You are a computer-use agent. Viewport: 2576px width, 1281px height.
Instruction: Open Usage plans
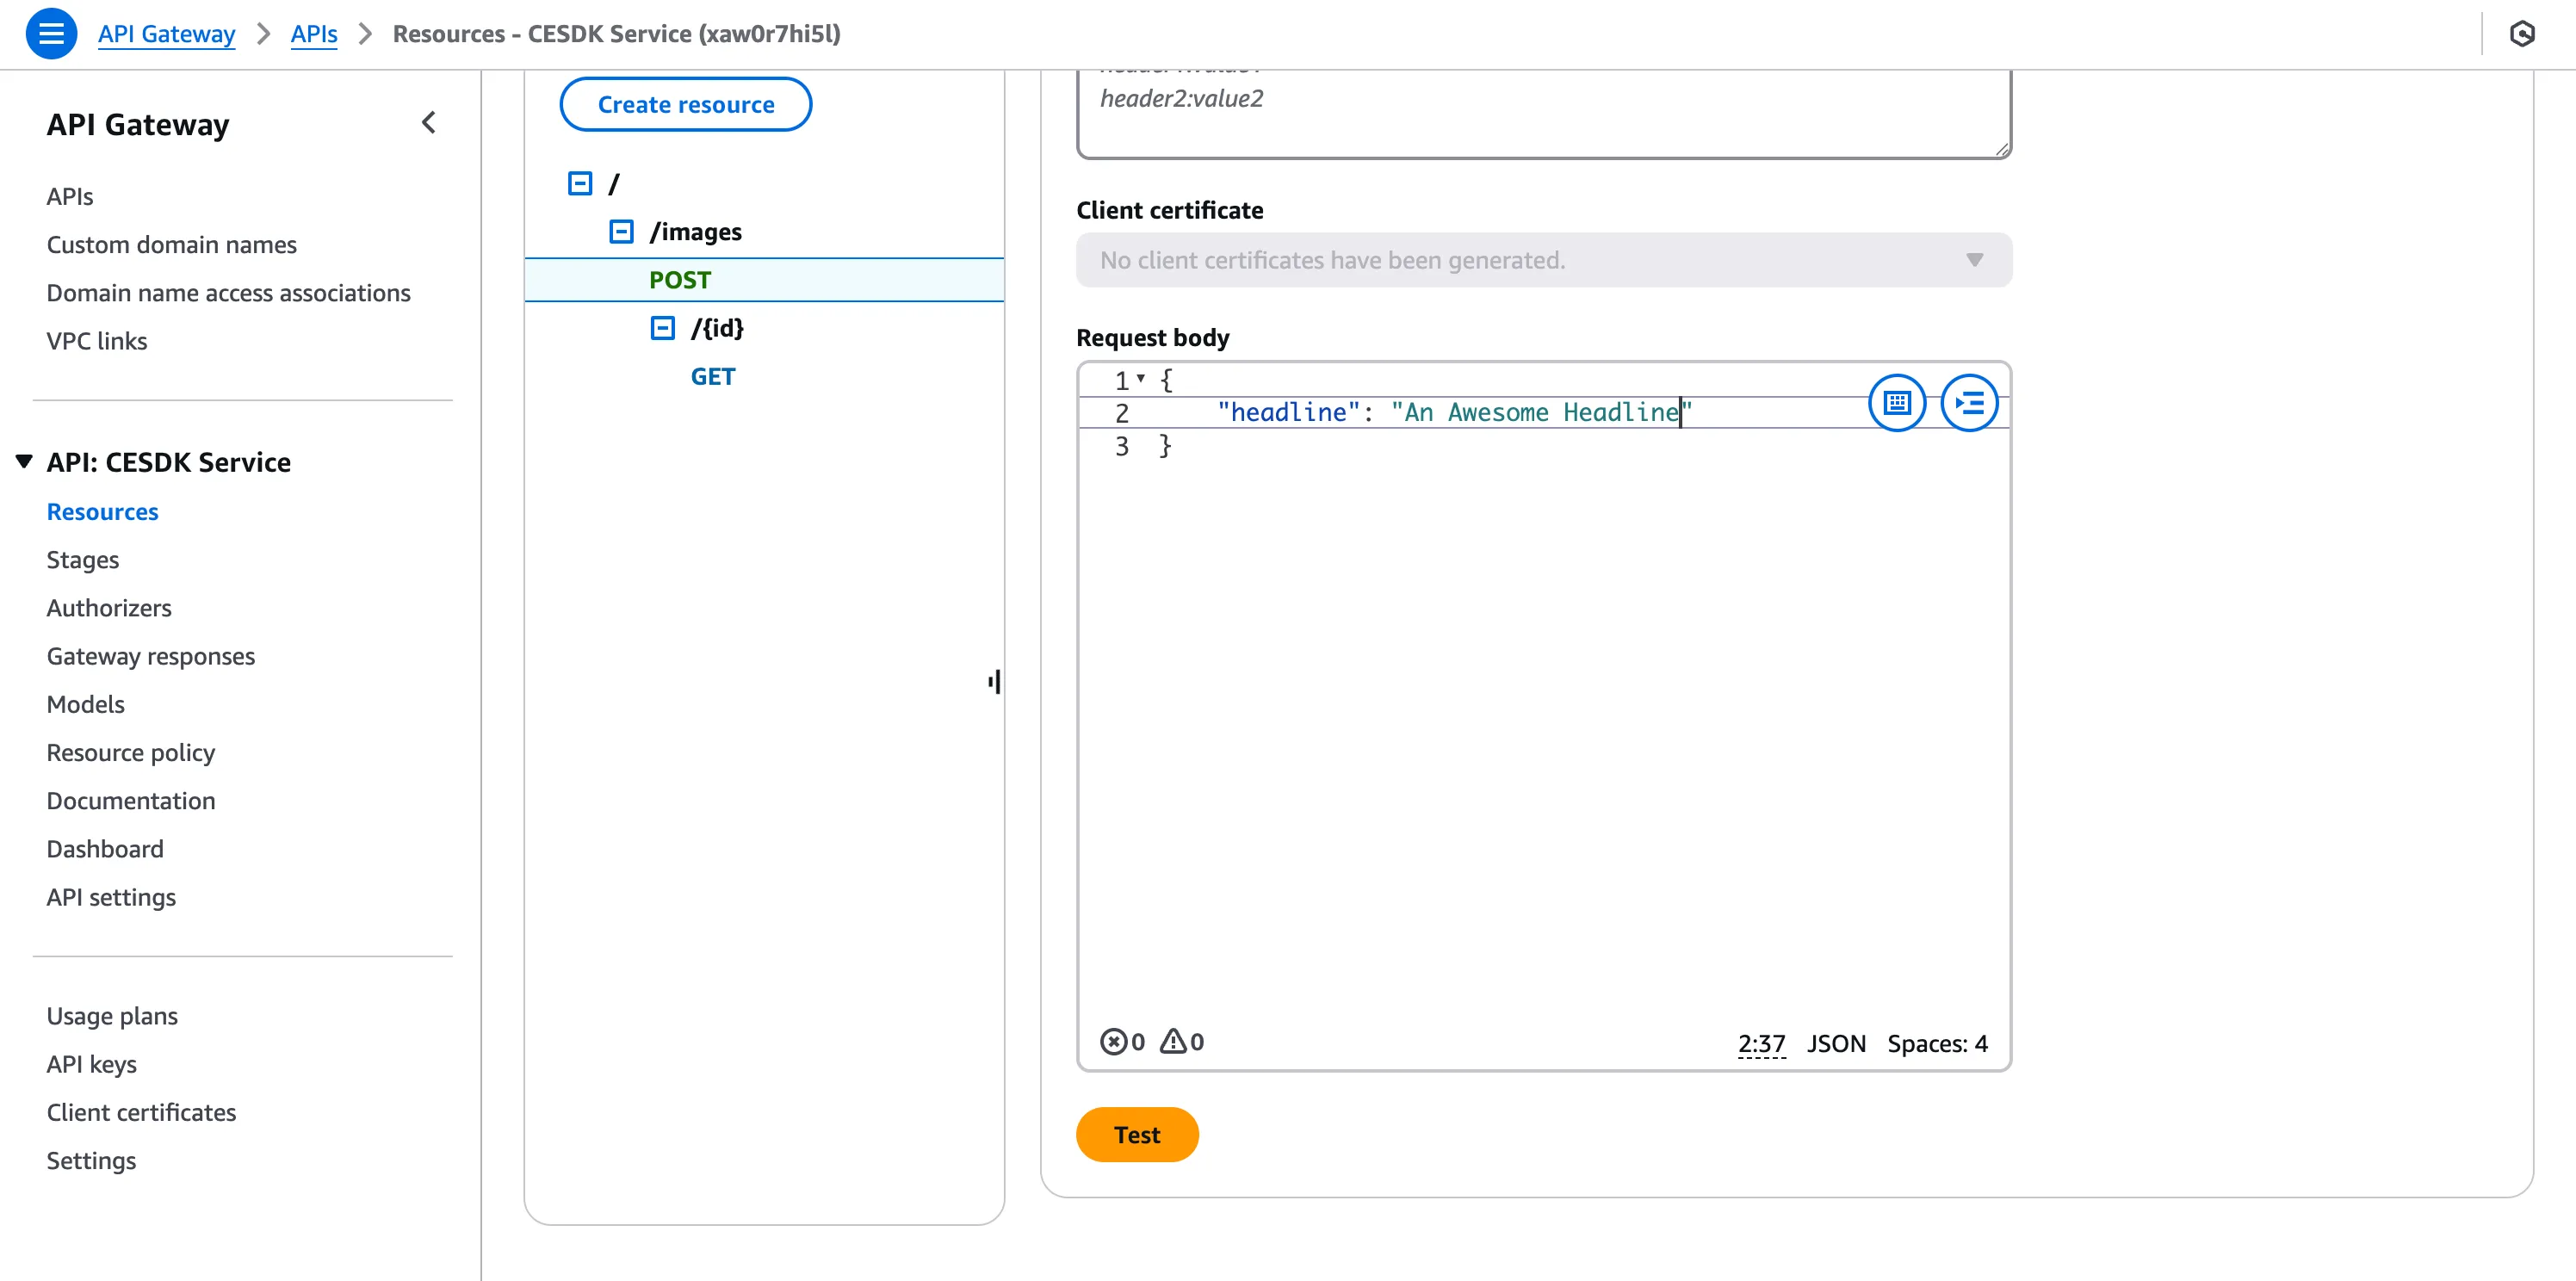[x=112, y=1015]
